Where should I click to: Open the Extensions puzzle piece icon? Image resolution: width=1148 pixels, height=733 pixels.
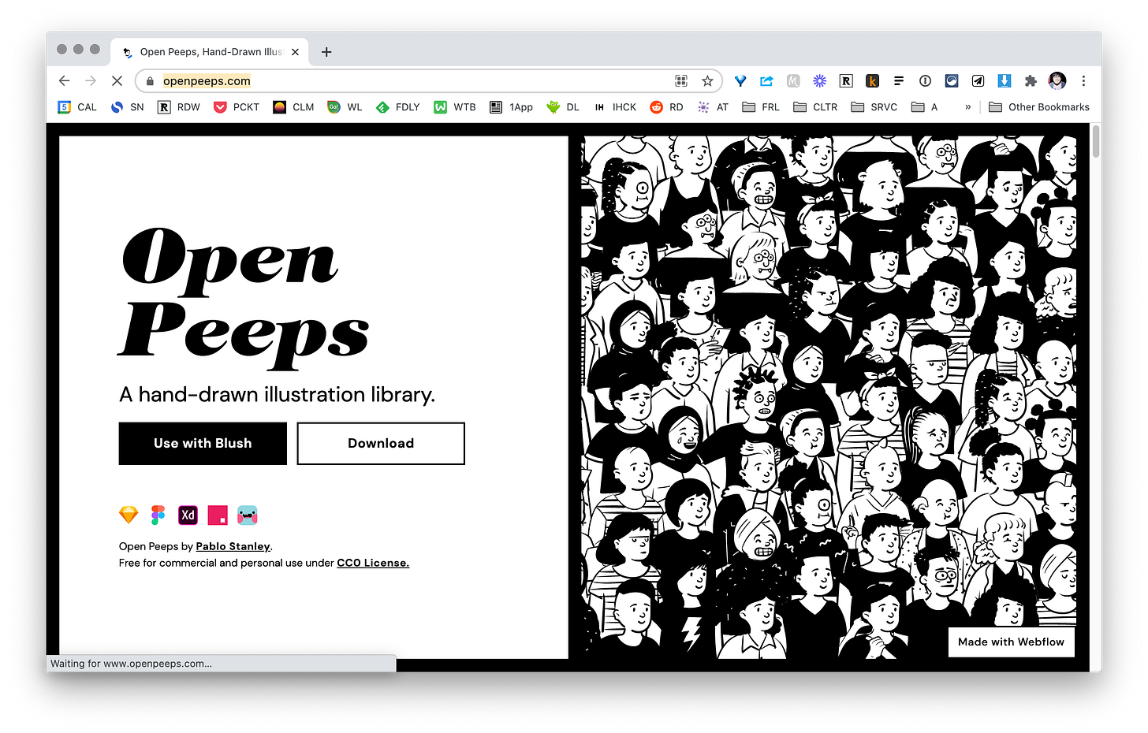pyautogui.click(x=1031, y=80)
